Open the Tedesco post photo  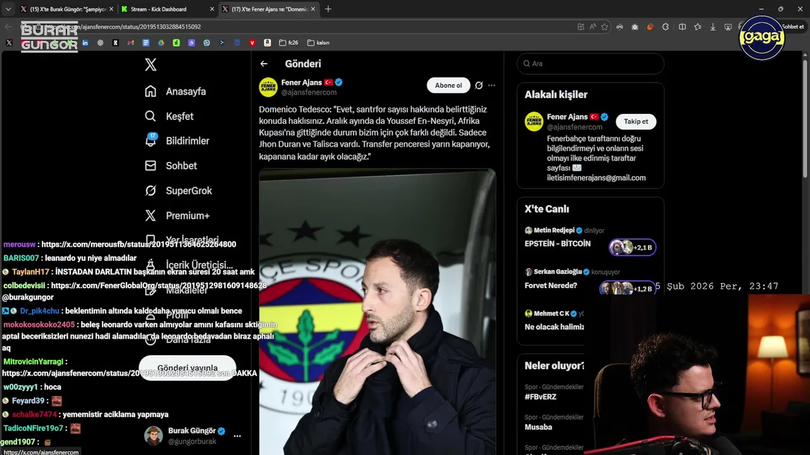377,311
